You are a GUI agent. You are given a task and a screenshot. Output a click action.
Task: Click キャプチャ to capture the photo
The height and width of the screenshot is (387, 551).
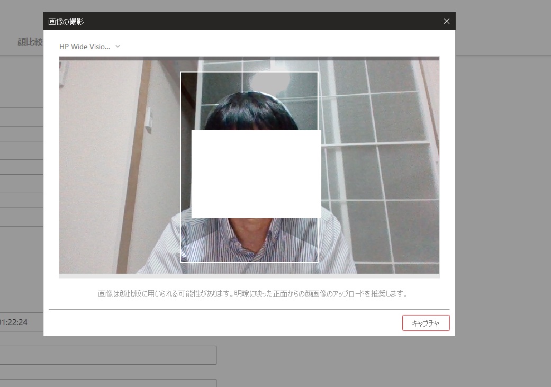426,322
